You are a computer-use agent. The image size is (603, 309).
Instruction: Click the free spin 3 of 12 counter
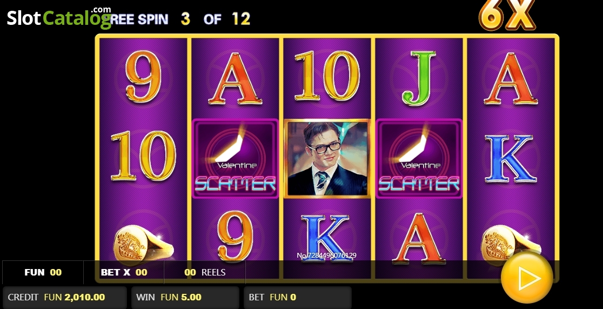point(180,19)
